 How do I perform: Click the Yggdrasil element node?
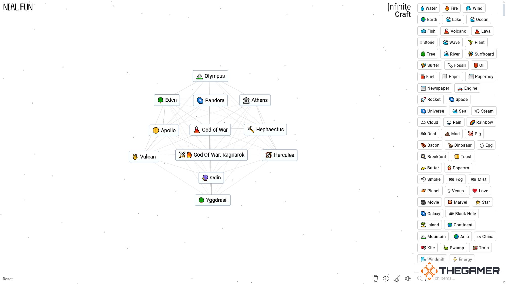click(x=213, y=200)
